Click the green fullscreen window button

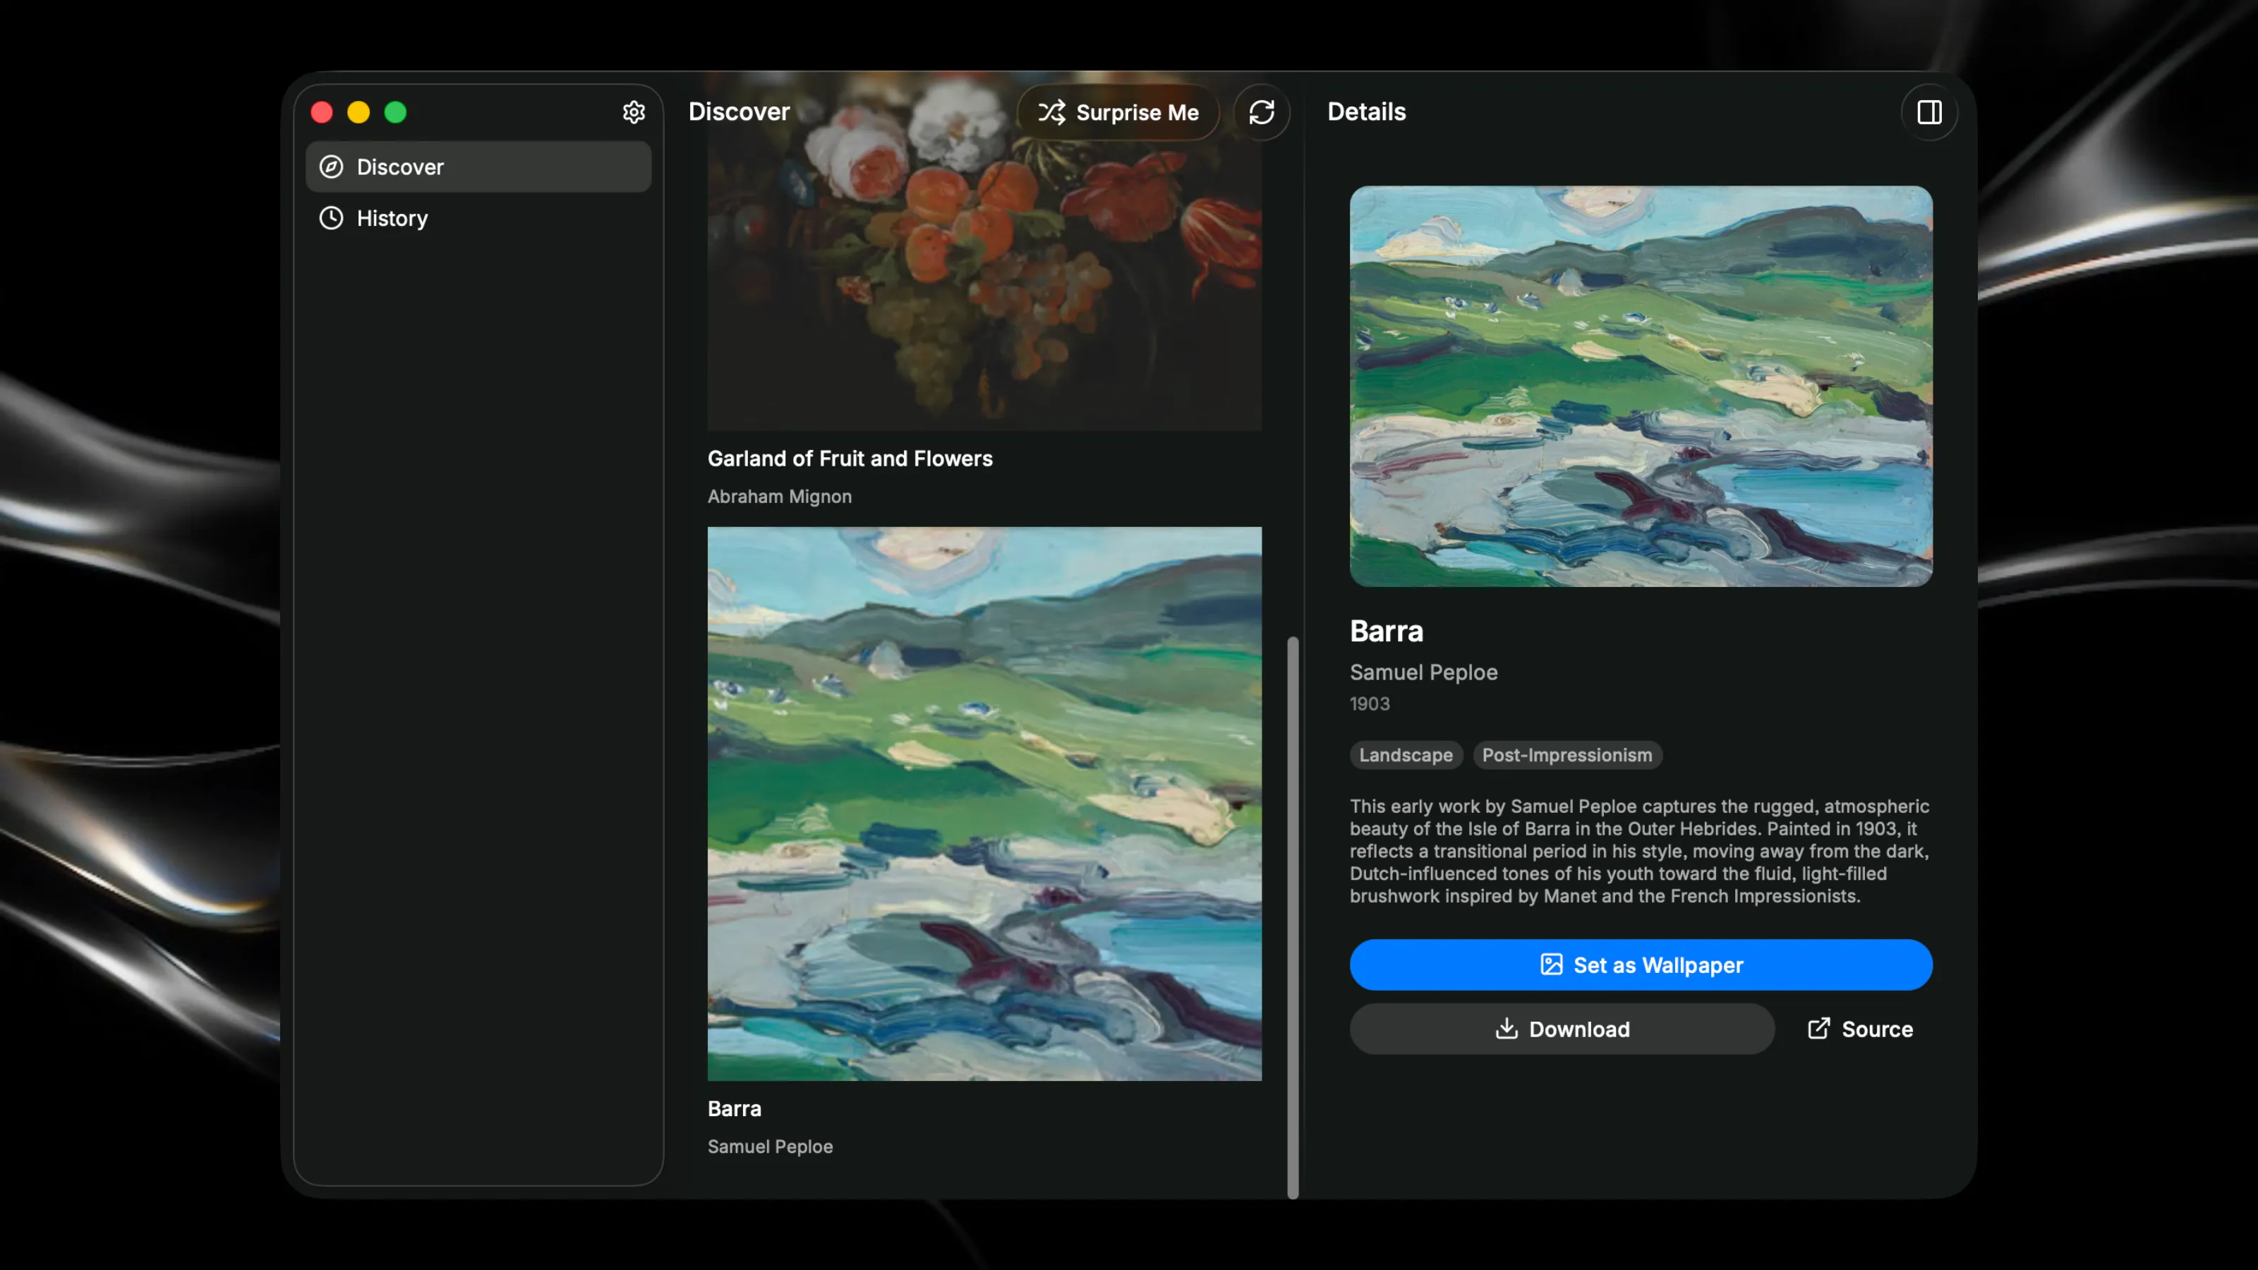pyautogui.click(x=395, y=112)
